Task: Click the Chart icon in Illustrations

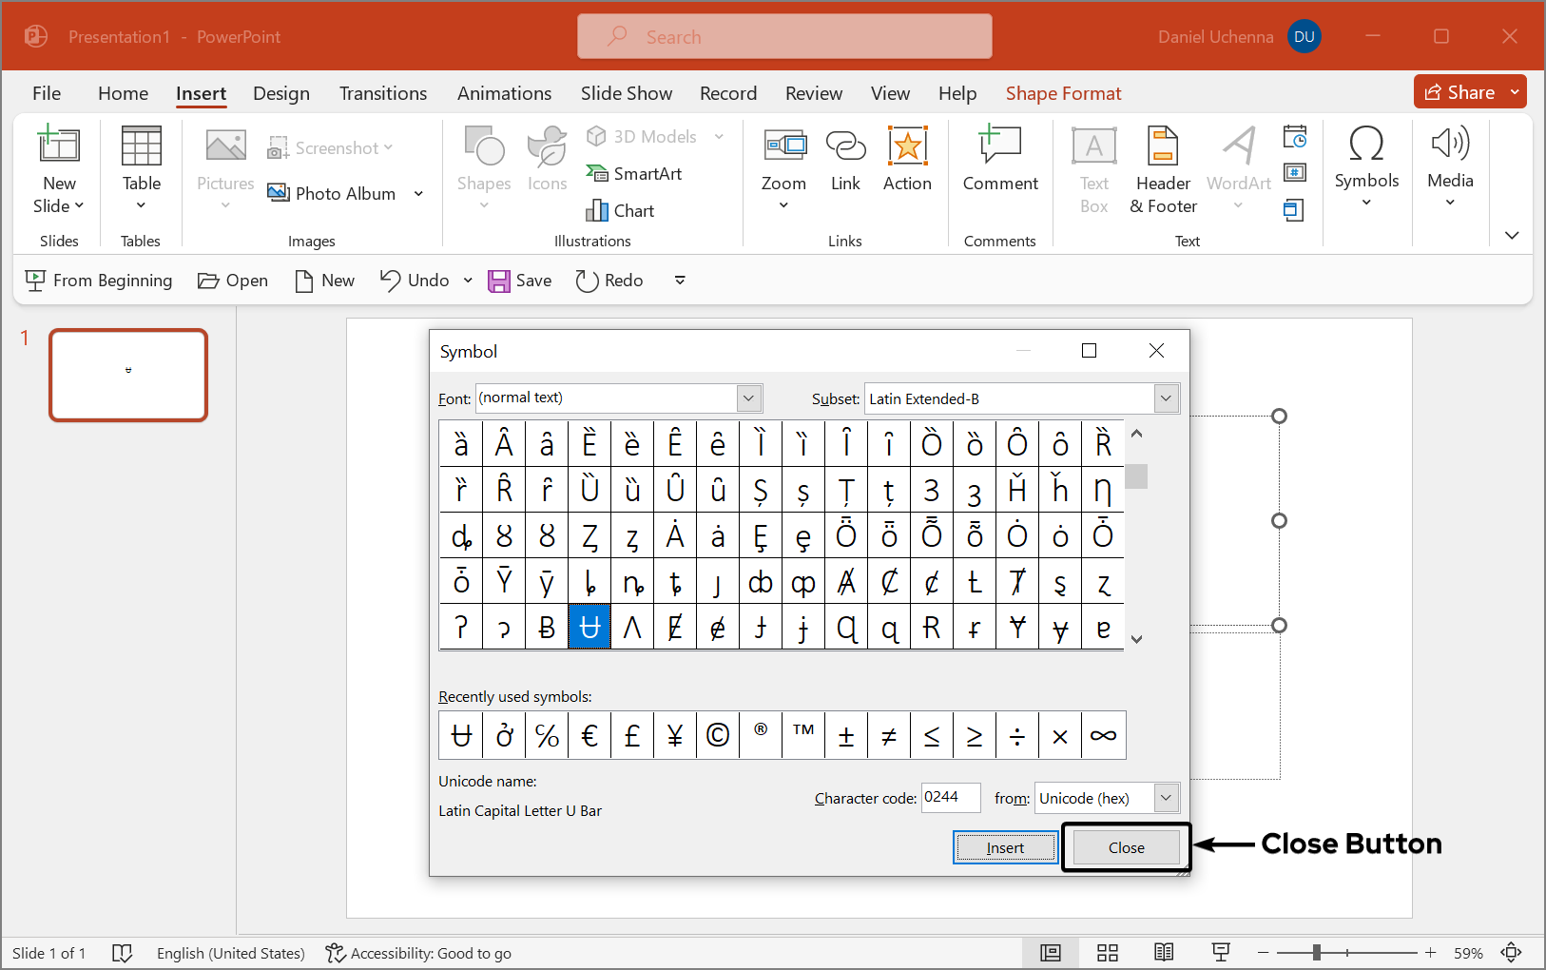Action: click(x=597, y=210)
